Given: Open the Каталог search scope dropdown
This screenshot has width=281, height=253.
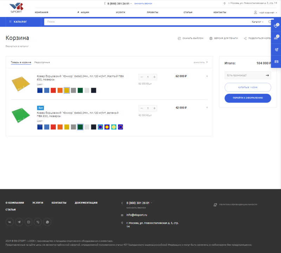Looking at the screenshot, I should click(x=257, y=22).
